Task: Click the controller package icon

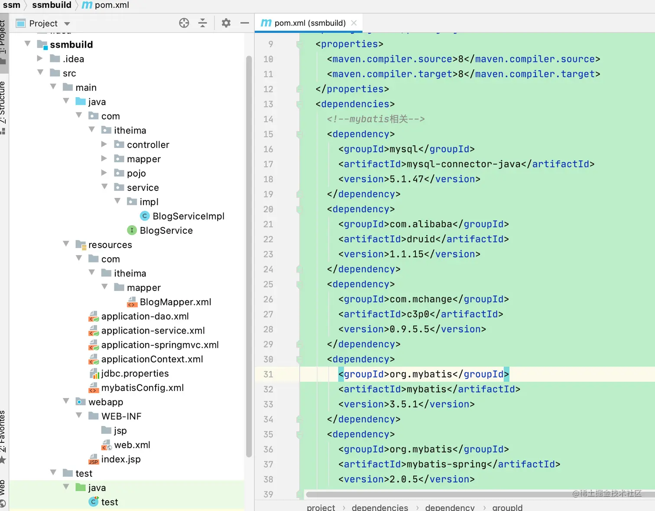Action: point(119,144)
